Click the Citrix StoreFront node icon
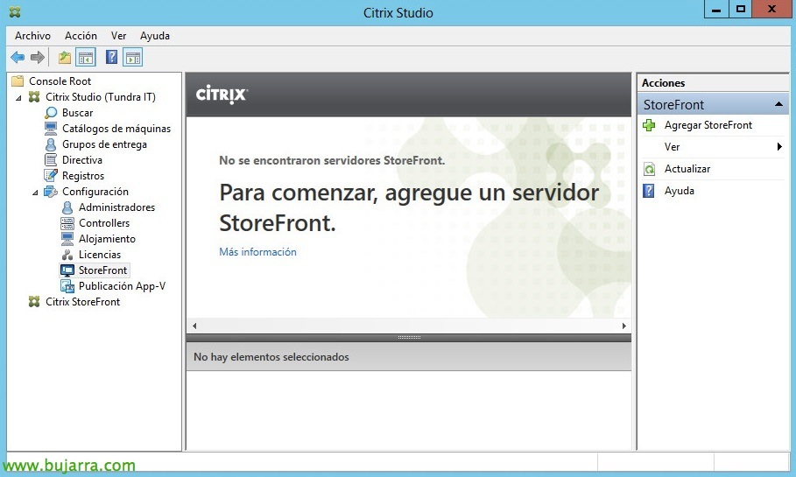 click(34, 301)
